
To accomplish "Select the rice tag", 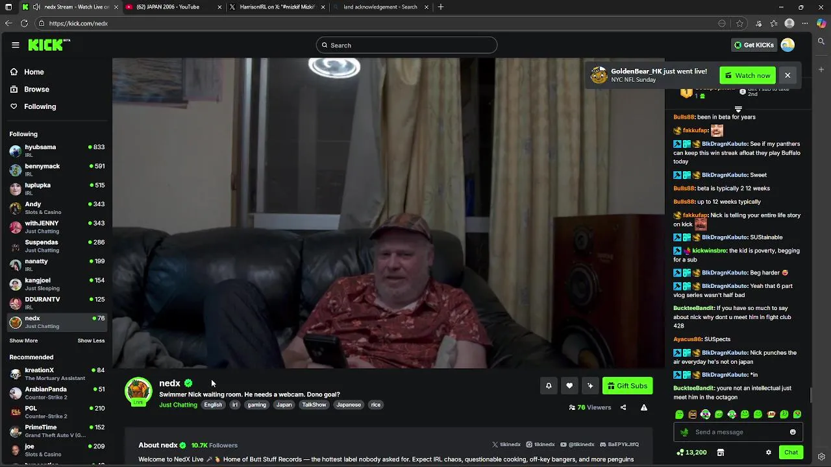I will [375, 405].
